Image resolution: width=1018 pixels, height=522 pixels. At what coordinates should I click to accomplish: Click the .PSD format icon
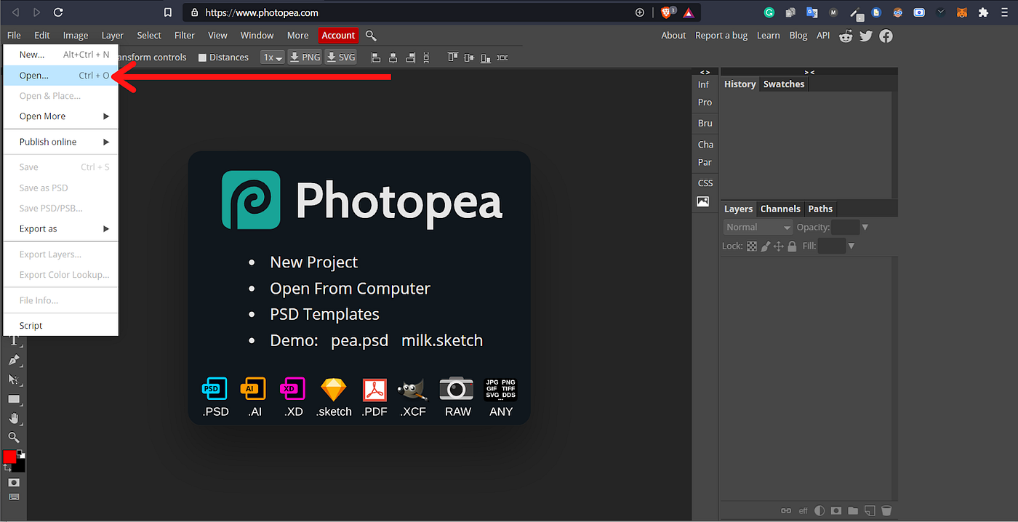pos(215,389)
